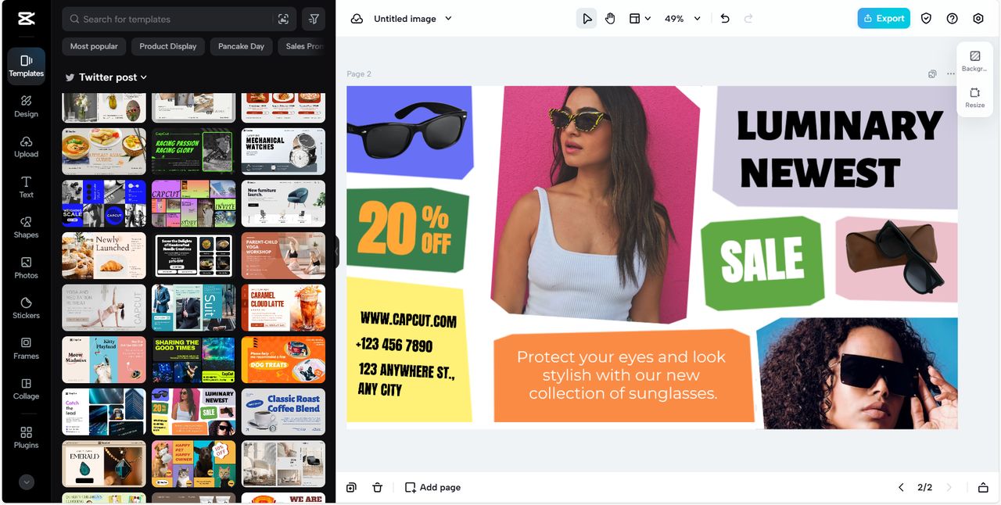Choose the Luminary Newest sunglasses template thumbnail

[193, 412]
